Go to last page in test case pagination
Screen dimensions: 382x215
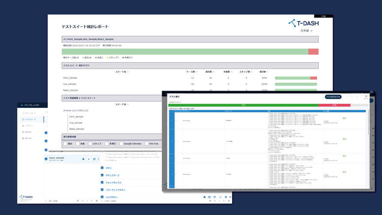229,201
